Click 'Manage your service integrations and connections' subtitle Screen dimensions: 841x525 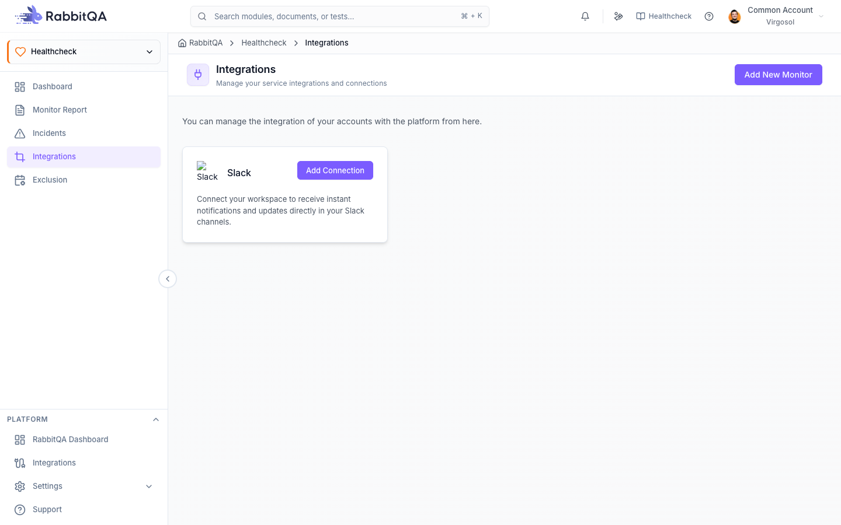301,83
